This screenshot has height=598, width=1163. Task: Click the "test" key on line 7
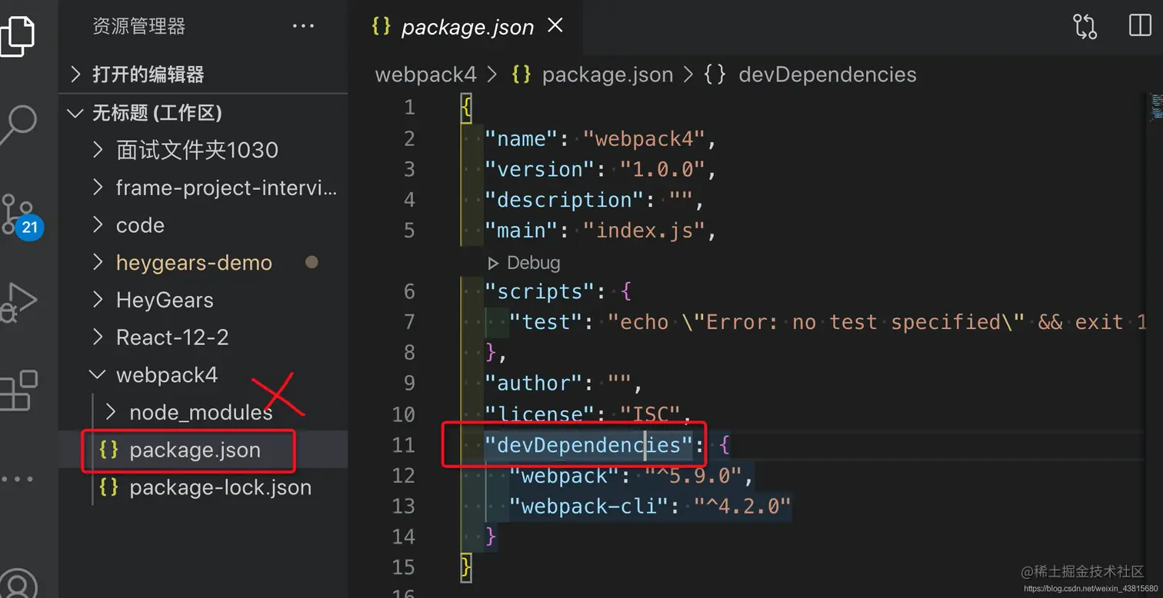point(546,322)
